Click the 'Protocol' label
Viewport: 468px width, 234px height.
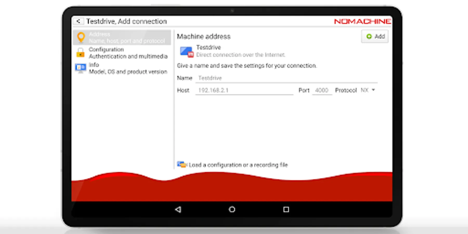[x=346, y=90]
